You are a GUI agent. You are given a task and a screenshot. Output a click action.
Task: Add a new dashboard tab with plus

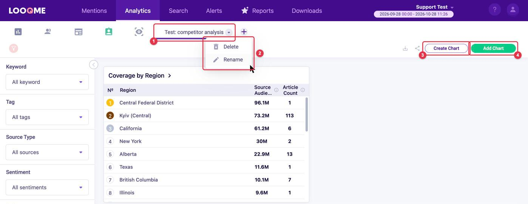tap(244, 32)
